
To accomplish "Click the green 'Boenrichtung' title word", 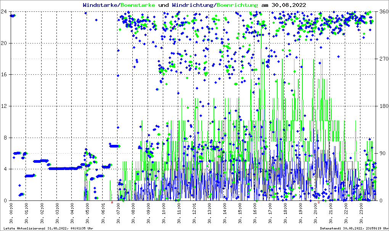I will (x=237, y=5).
